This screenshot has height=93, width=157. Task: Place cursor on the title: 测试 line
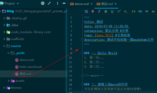tap(93, 22)
